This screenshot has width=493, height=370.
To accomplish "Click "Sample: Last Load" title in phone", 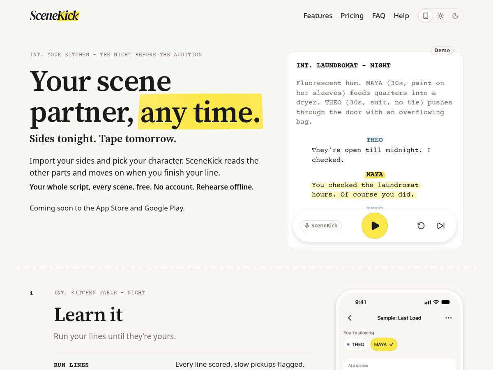I will coord(399,318).
